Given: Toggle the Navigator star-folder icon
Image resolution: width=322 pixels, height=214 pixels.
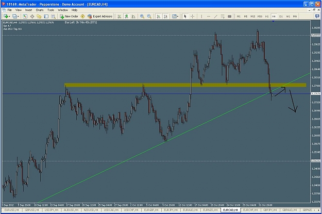Looking at the screenshot, I should pos(39,16).
